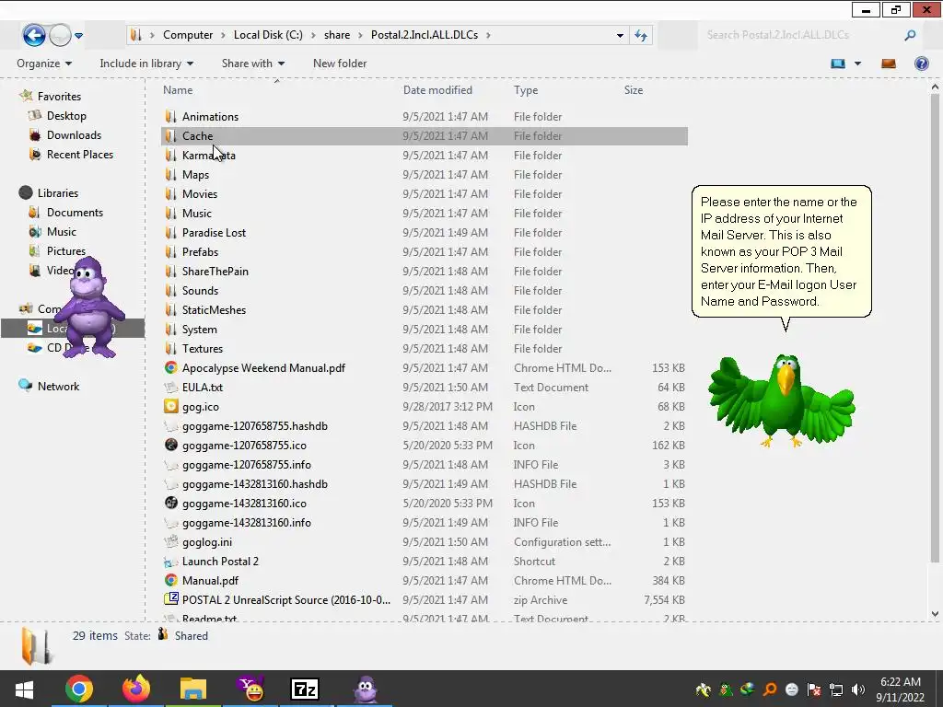Select the Animations folder icon

tap(170, 117)
